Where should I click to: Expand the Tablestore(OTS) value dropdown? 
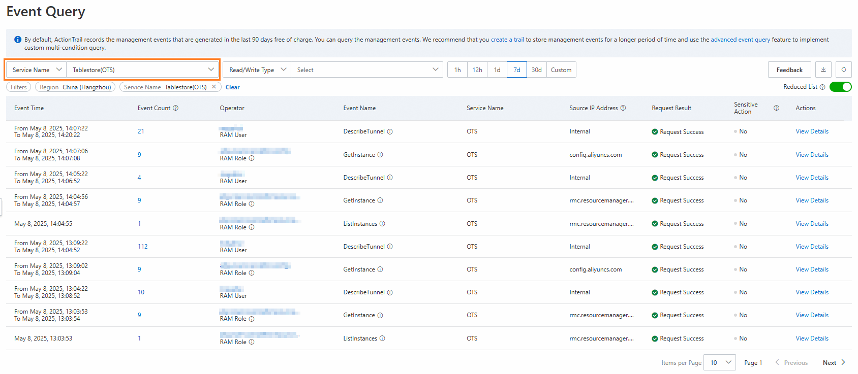click(x=142, y=70)
